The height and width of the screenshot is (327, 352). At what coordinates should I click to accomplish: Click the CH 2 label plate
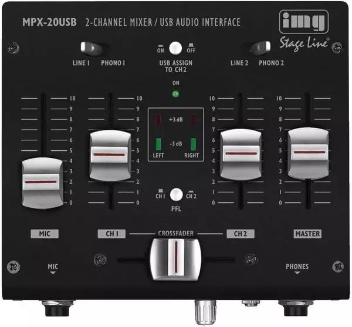[x=241, y=234]
